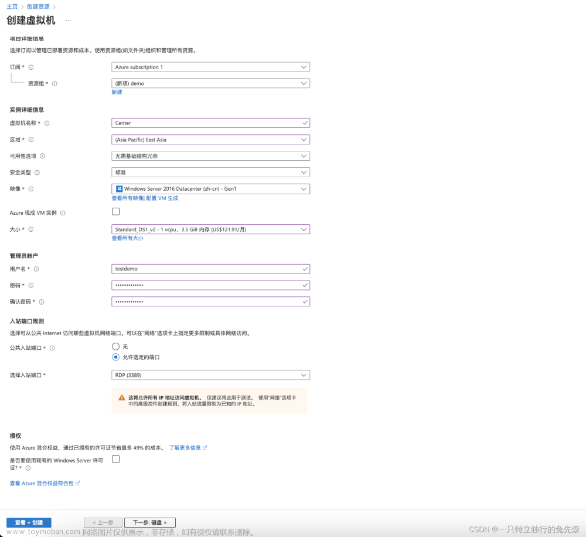Click the 密码 input field
This screenshot has width=586, height=537.
(211, 286)
